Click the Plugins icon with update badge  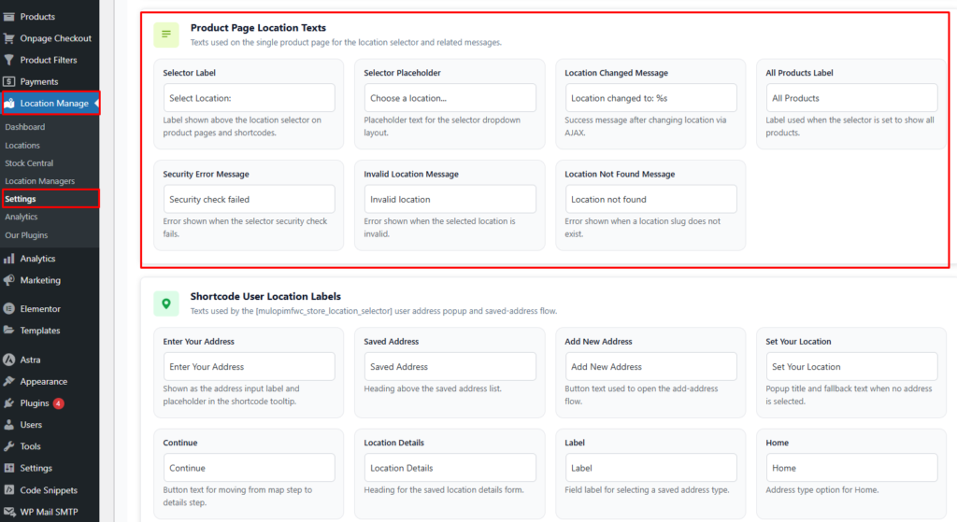[x=8, y=403]
